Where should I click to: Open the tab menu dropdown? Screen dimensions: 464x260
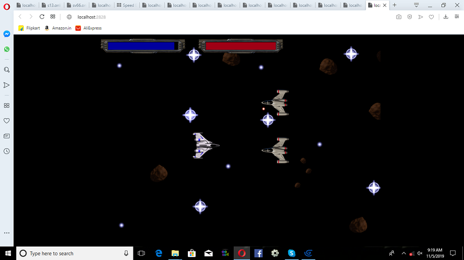point(416,5)
